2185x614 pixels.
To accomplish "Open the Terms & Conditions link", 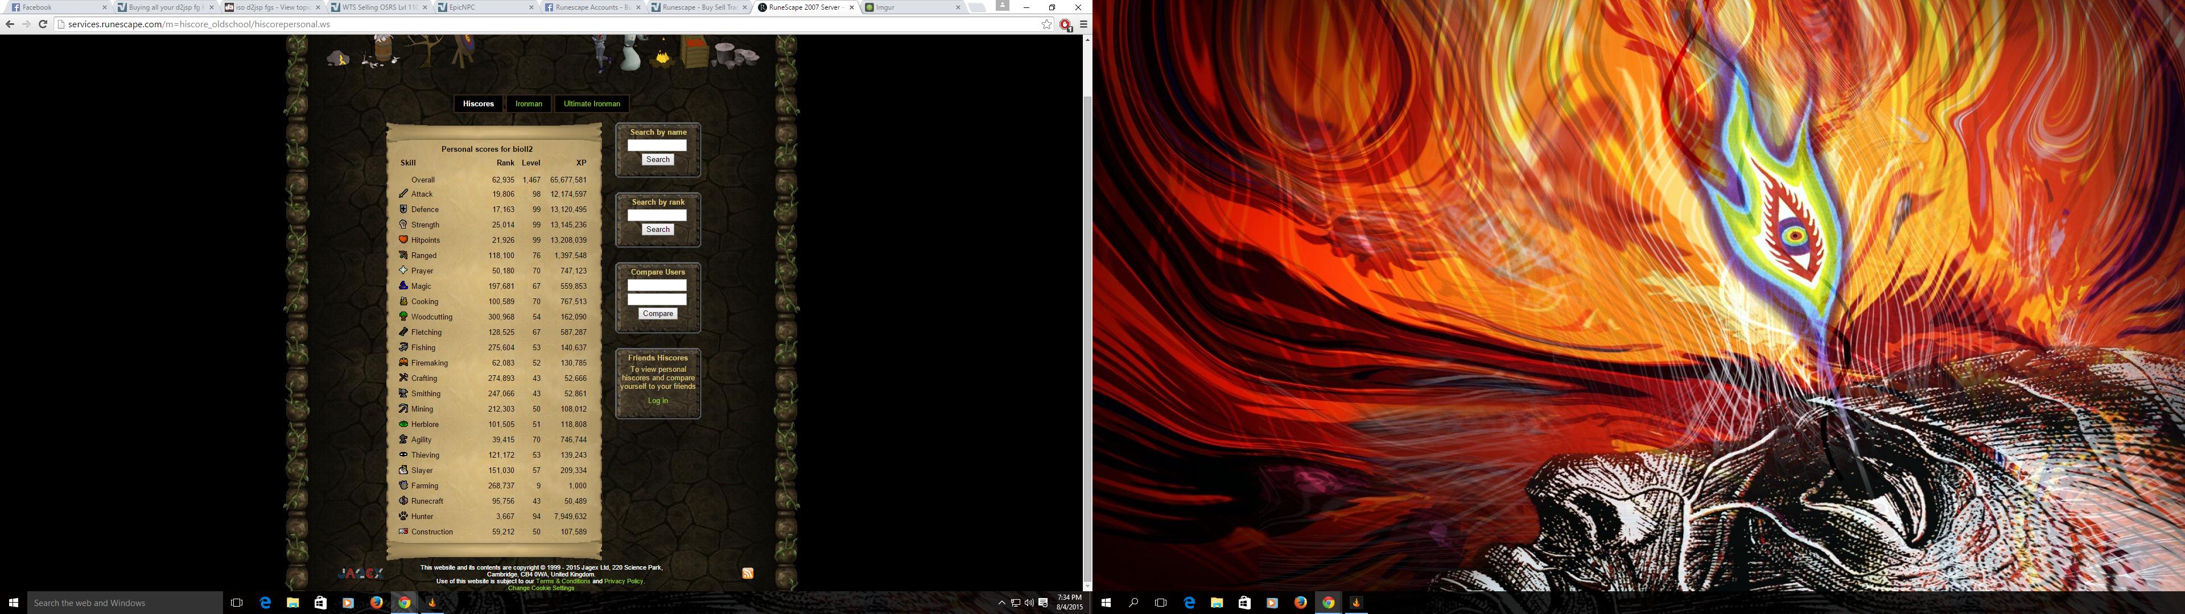I will (x=563, y=581).
